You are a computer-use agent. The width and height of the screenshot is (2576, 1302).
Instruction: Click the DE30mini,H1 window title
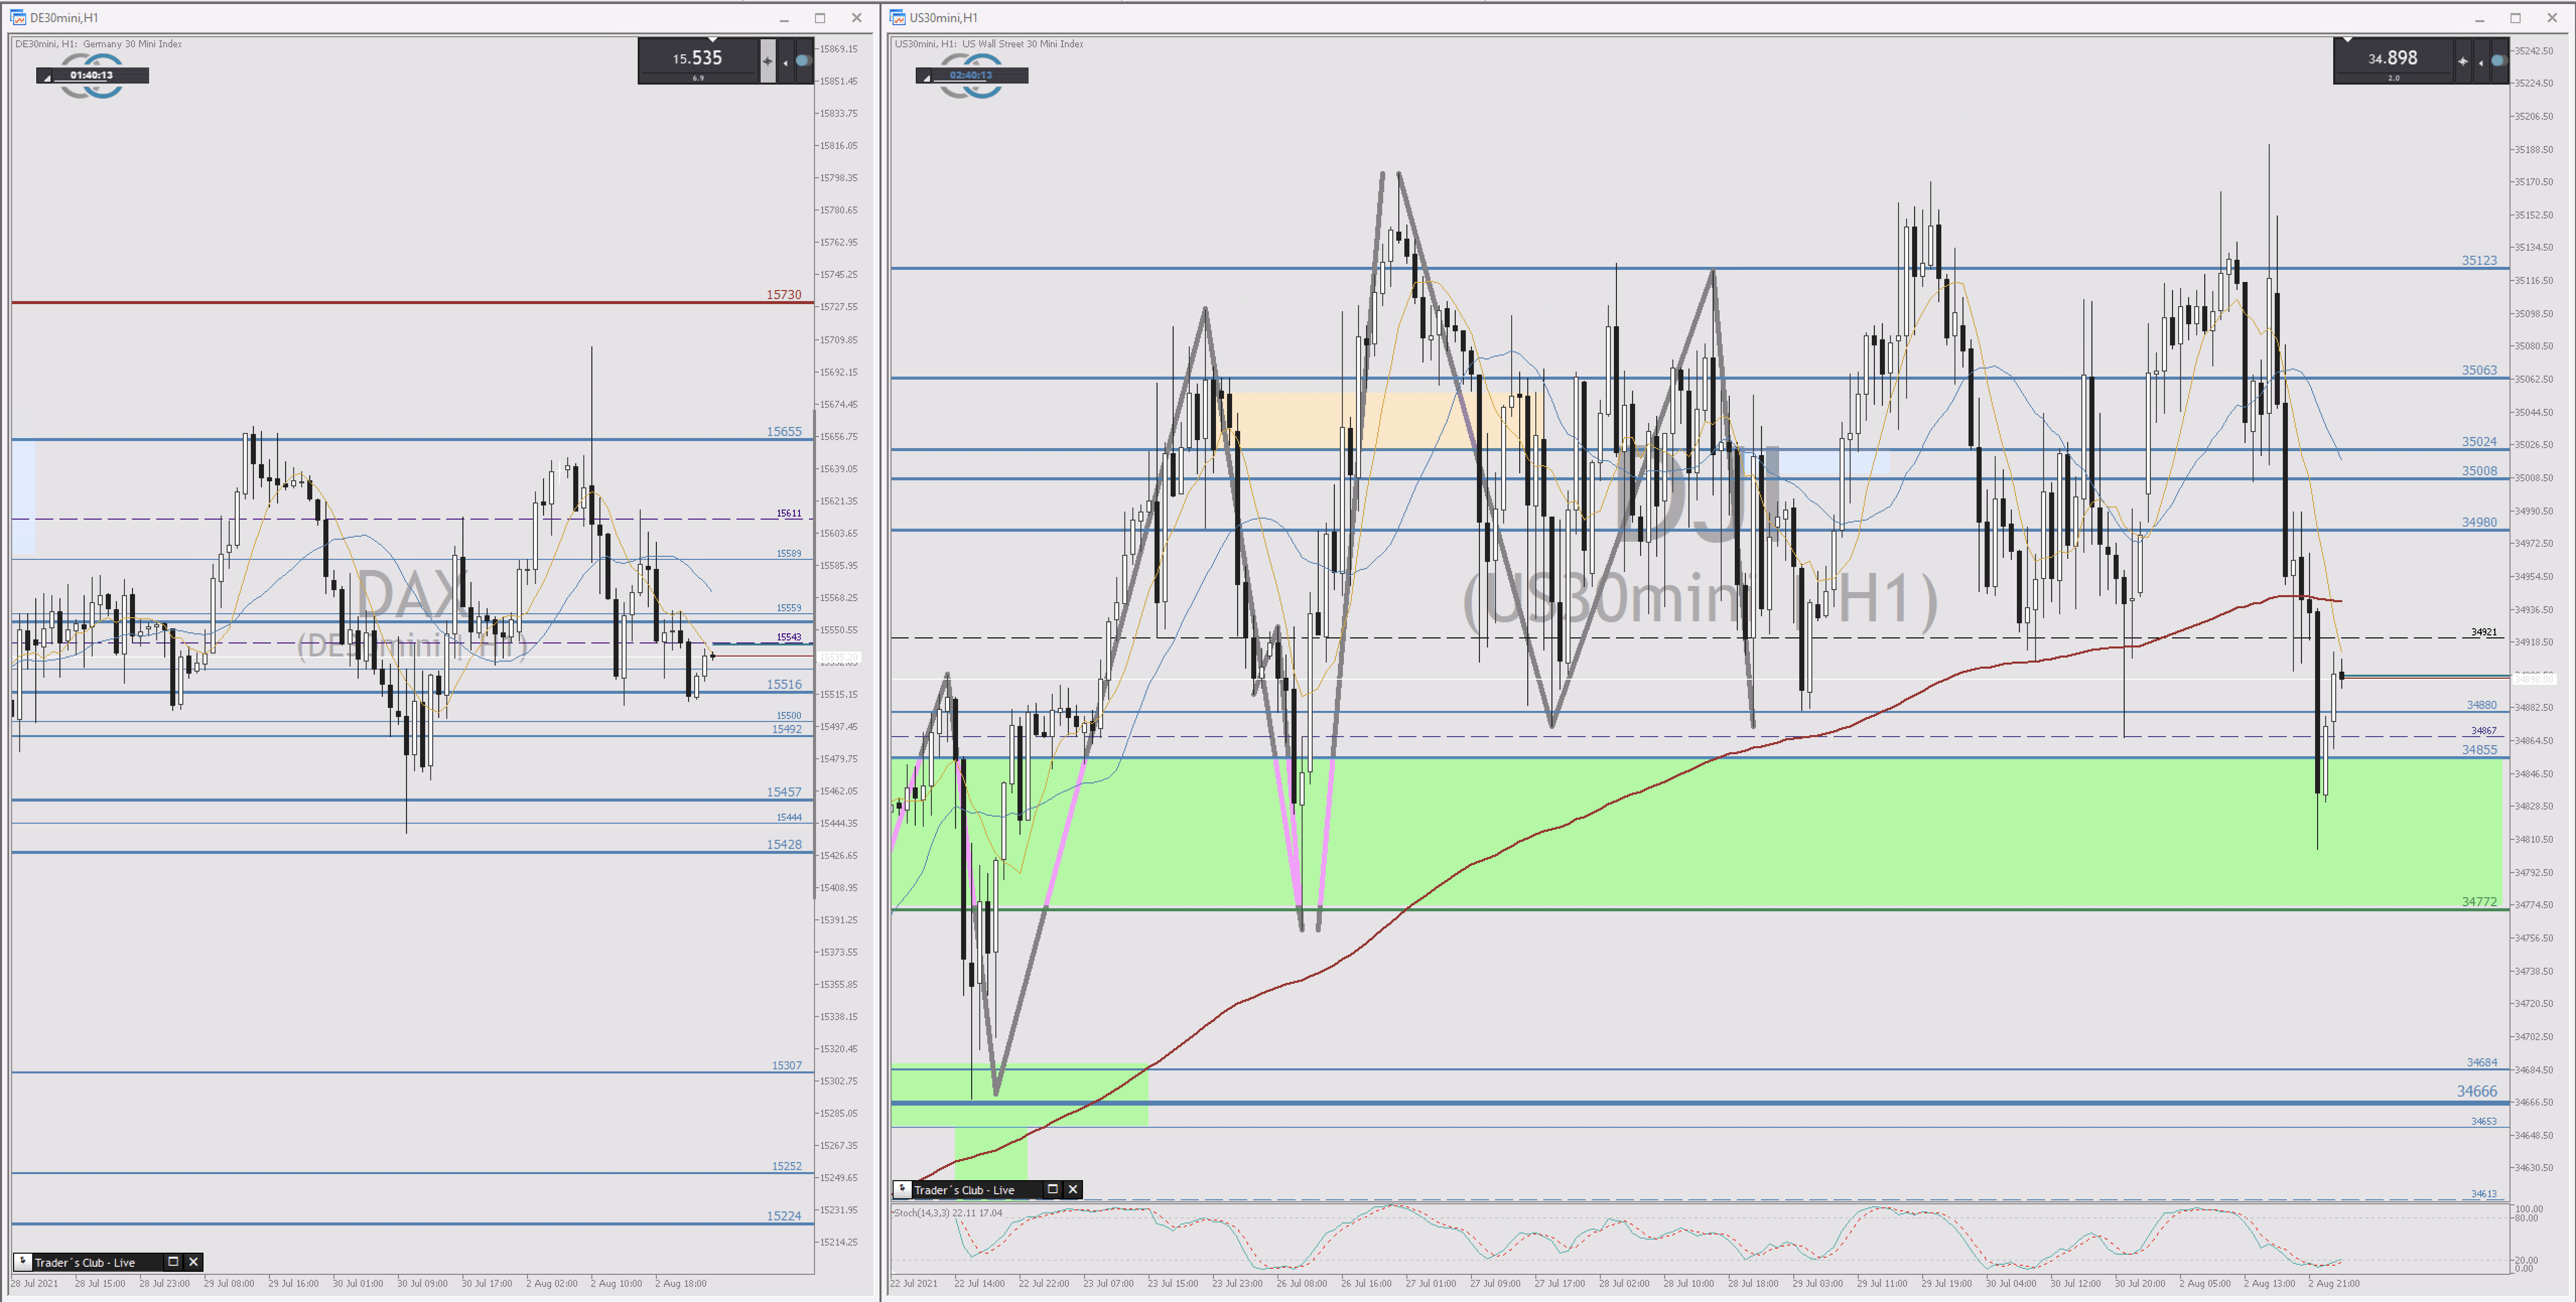[x=64, y=18]
